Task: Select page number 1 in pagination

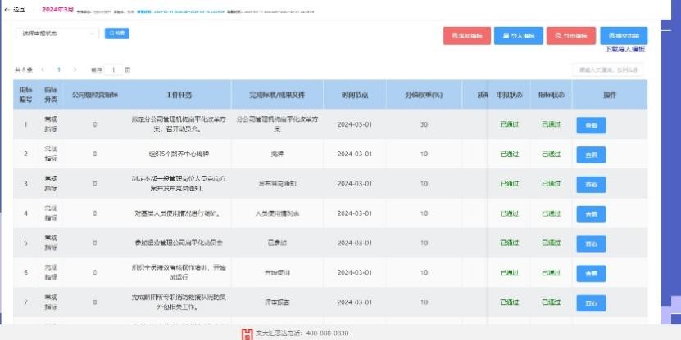Action: point(59,70)
